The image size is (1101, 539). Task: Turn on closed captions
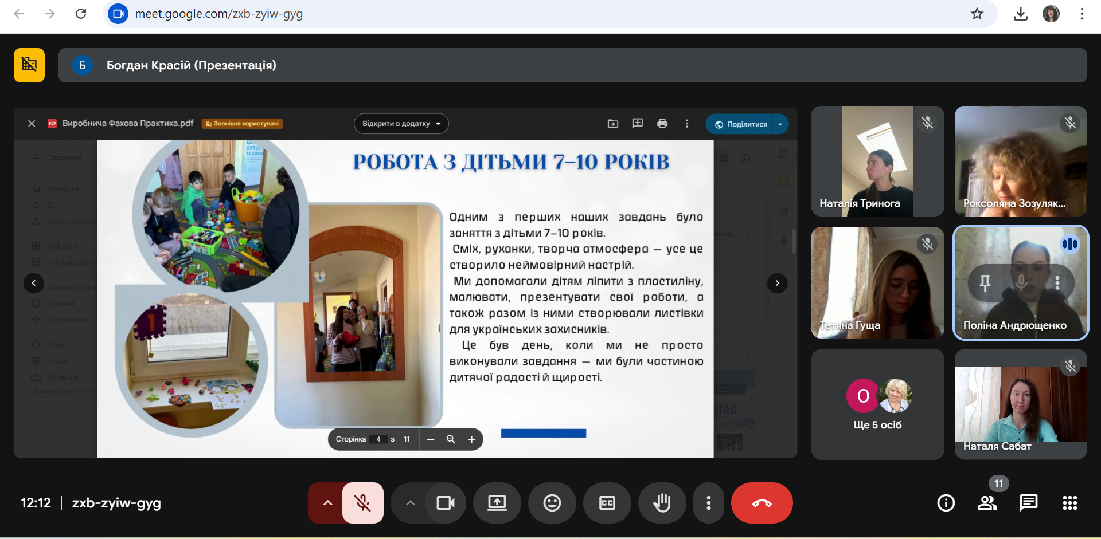point(607,503)
